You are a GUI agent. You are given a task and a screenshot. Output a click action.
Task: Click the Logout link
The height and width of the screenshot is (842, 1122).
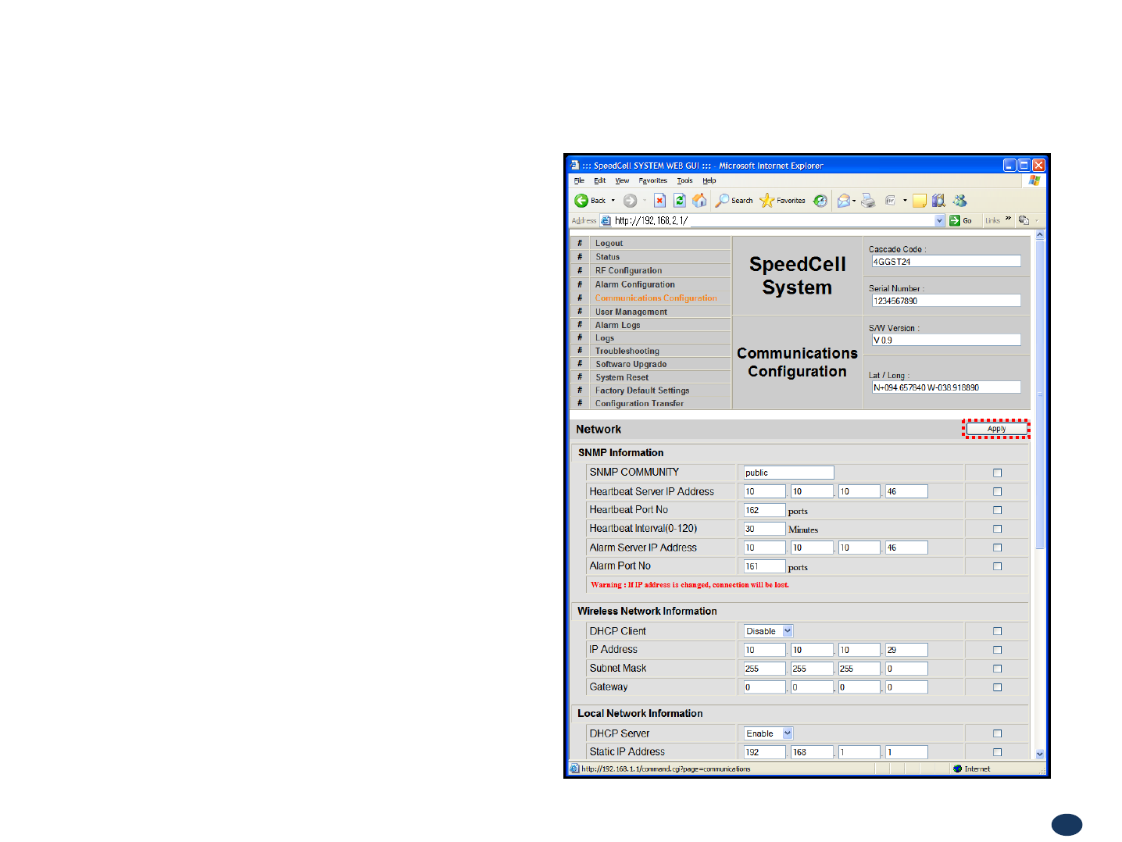[x=609, y=244]
